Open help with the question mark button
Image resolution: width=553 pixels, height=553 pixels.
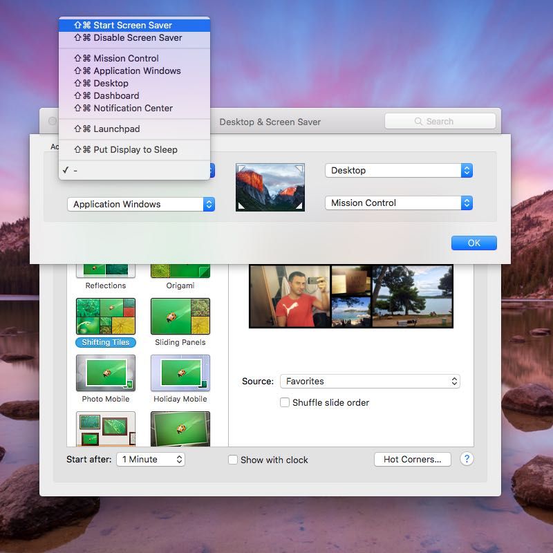click(x=467, y=459)
